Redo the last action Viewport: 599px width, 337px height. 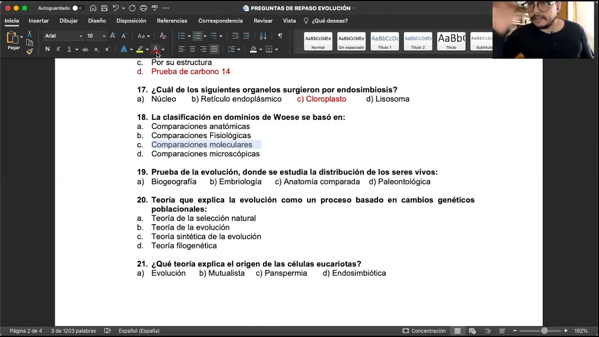coord(132,8)
